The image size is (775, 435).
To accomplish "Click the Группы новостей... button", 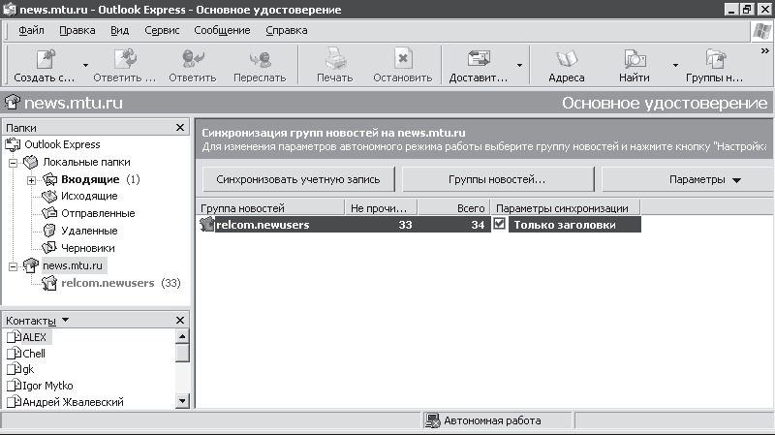I will [498, 179].
